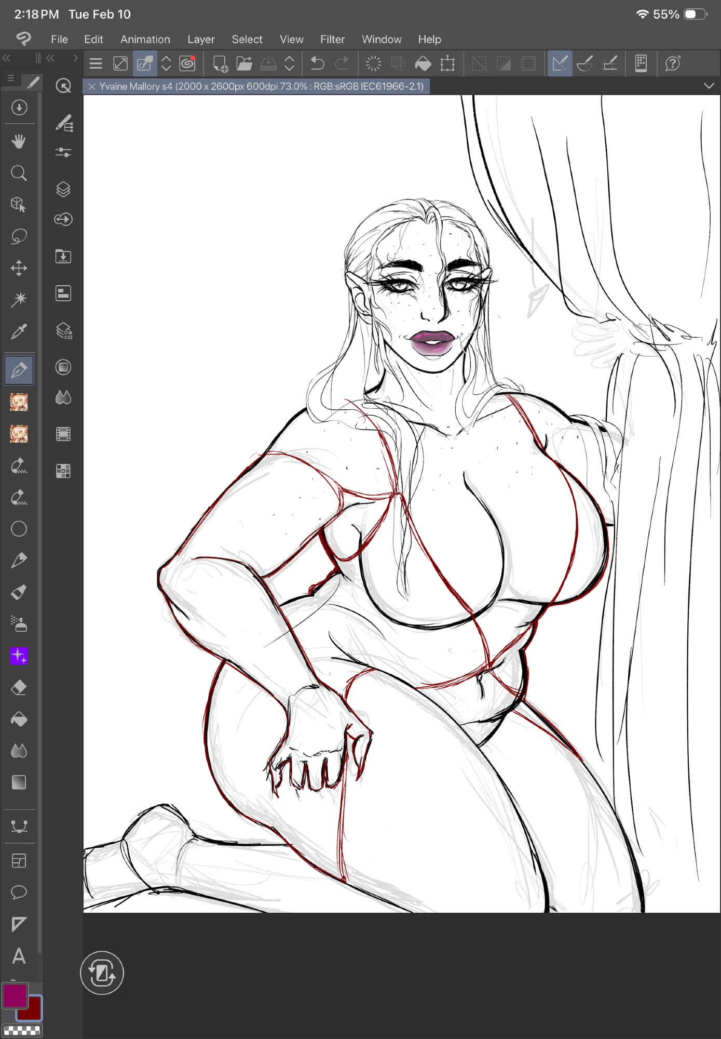Select the magenta main color swatch
The height and width of the screenshot is (1039, 721).
coord(15,995)
